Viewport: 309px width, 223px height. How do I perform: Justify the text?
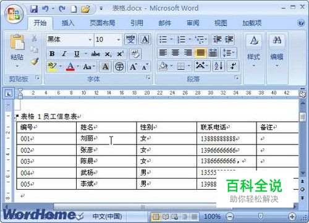[x=200, y=53]
